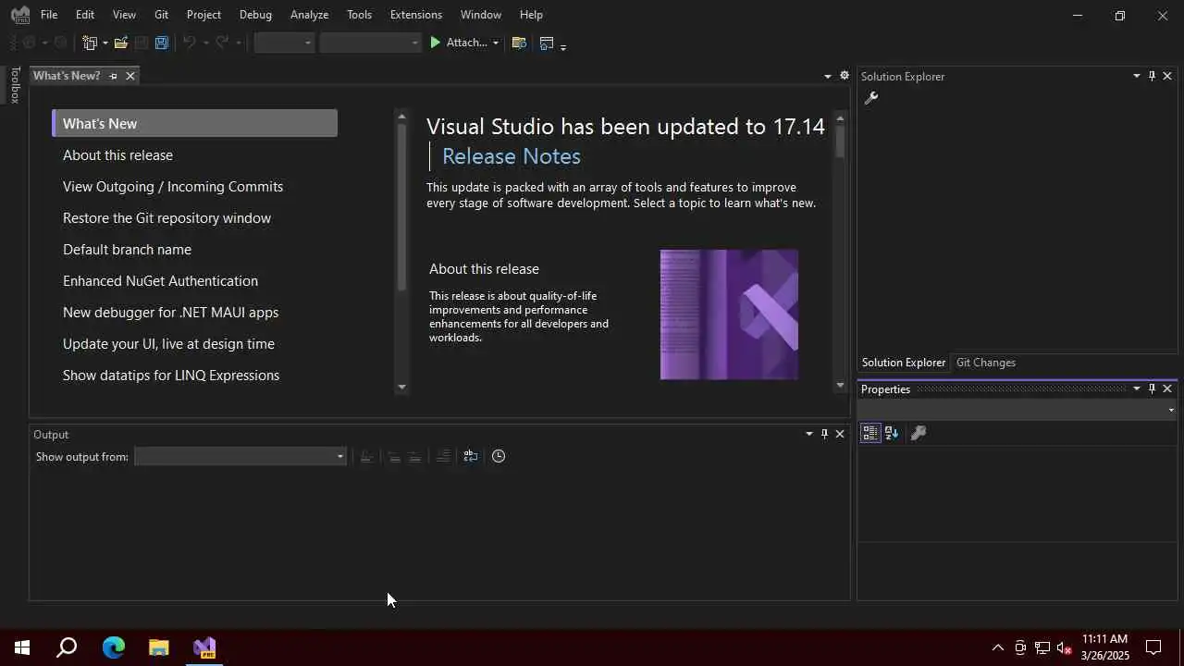Open the solution configurations combo box
This screenshot has width=1184, height=666.
point(285,43)
